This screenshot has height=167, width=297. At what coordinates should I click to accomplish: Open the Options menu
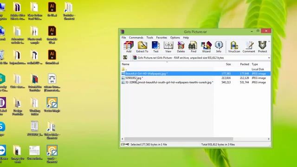(175, 38)
